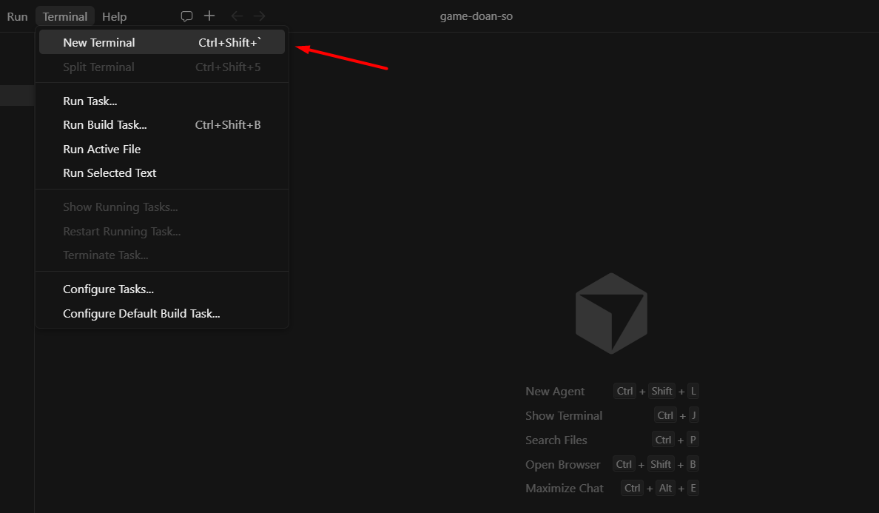This screenshot has height=513, width=879.
Task: Choose Run Build Task... entry
Action: [162, 125]
